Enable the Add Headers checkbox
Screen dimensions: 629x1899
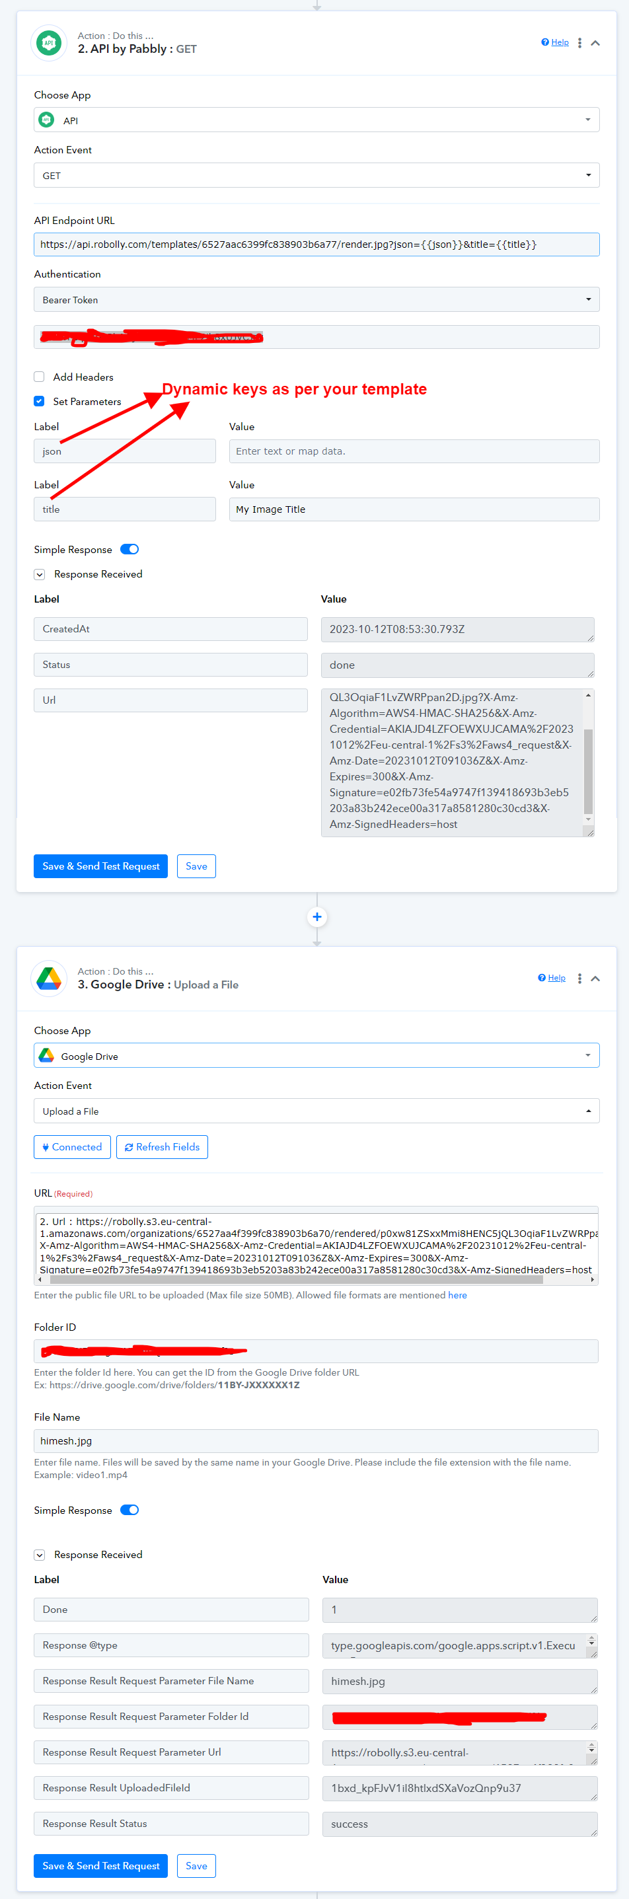pyautogui.click(x=39, y=377)
